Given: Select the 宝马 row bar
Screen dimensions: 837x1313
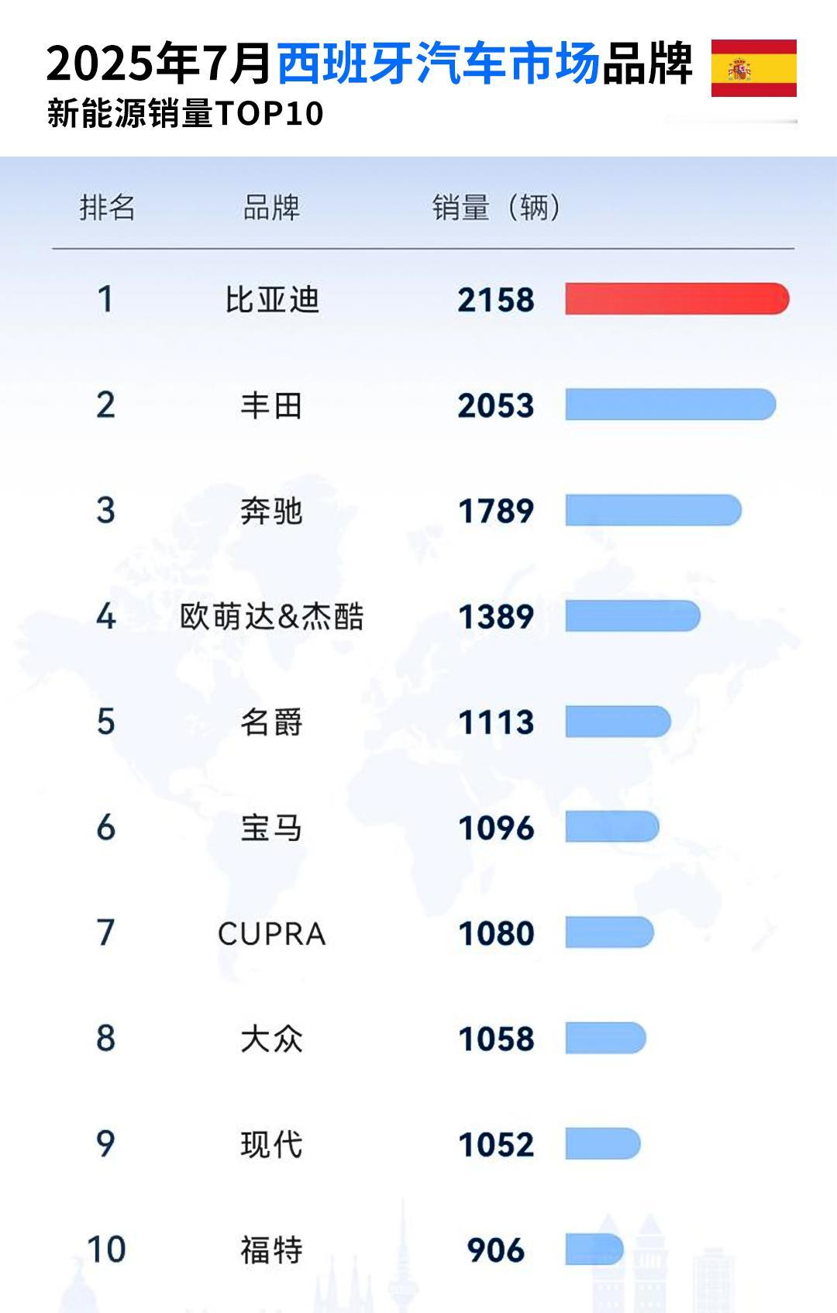Looking at the screenshot, I should [x=612, y=827].
